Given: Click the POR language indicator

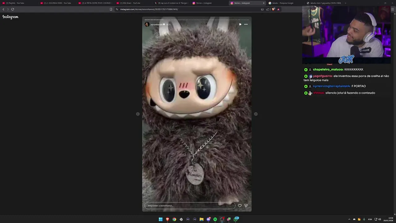Looking at the screenshot, I should 370,219.
